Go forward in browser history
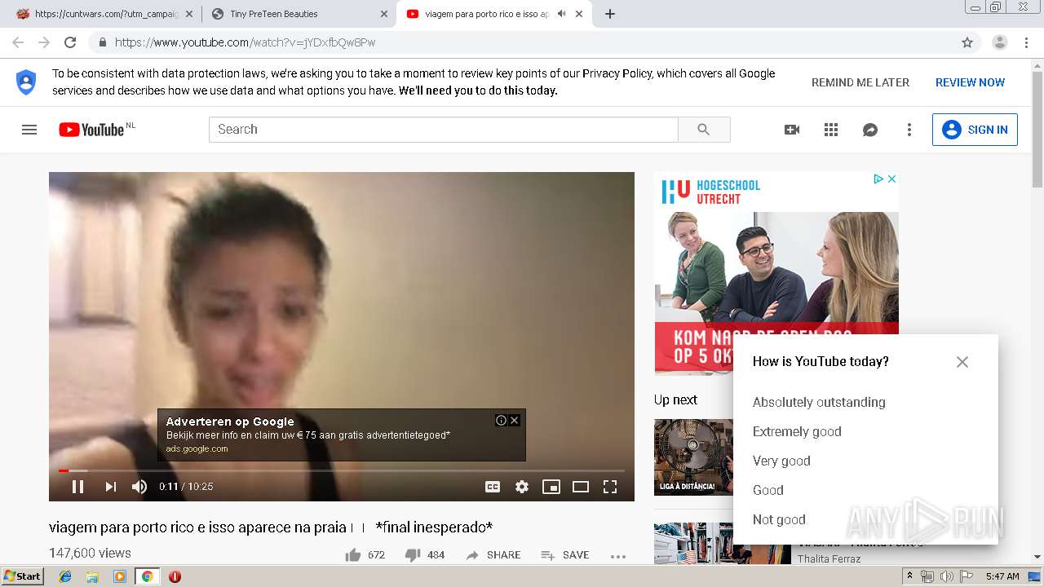1044x587 pixels. [44, 42]
